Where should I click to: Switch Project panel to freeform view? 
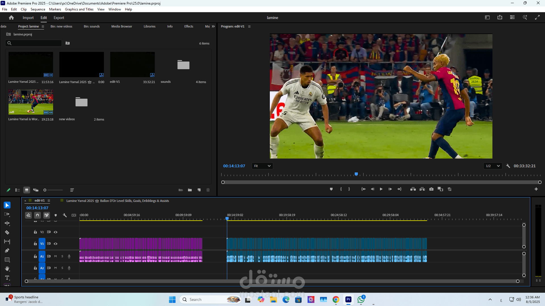[36, 190]
